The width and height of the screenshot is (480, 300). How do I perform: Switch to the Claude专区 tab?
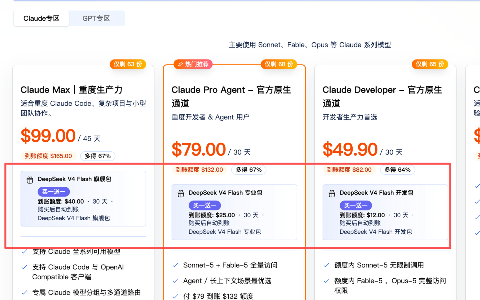[x=41, y=18]
